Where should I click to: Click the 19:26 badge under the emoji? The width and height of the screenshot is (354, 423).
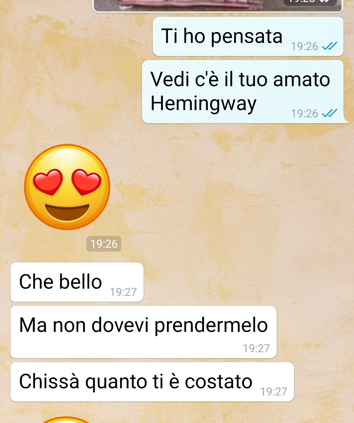104,244
